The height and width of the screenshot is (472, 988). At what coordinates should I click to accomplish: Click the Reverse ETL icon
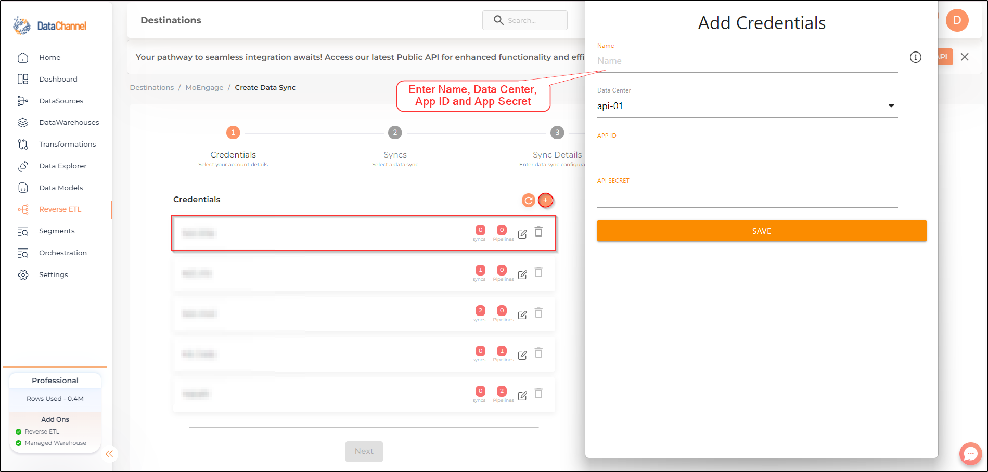tap(23, 209)
